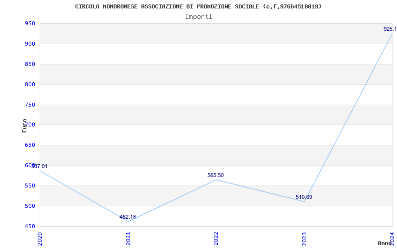Click the 587.01 data label
The image size is (397, 248).
click(x=39, y=167)
